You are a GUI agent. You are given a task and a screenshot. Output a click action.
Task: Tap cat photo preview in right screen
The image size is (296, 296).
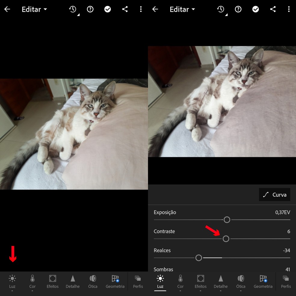tap(222, 102)
